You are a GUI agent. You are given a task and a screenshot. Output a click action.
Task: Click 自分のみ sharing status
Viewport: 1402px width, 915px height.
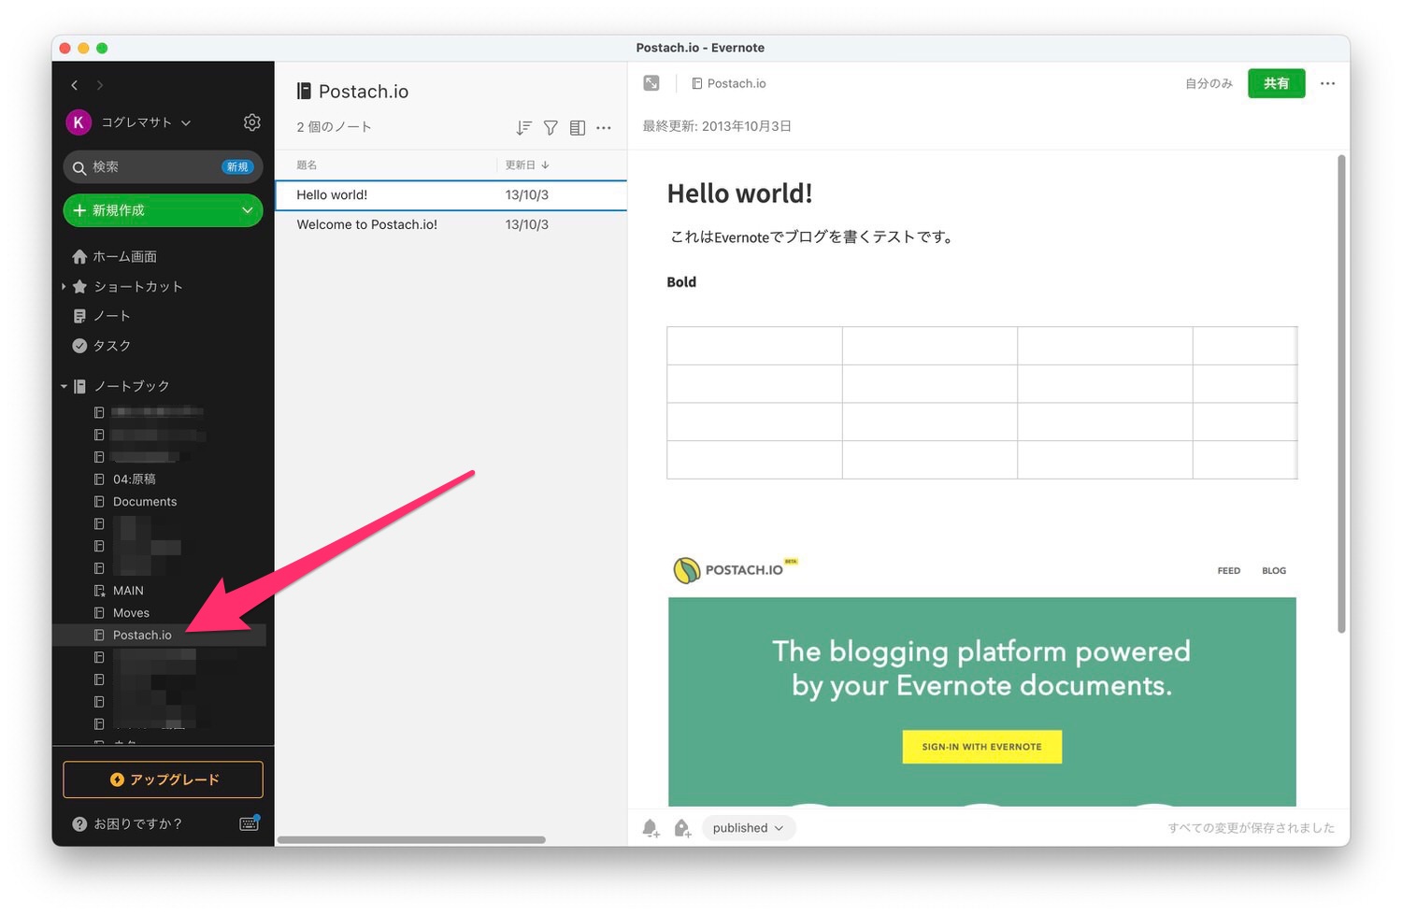pos(1209,83)
